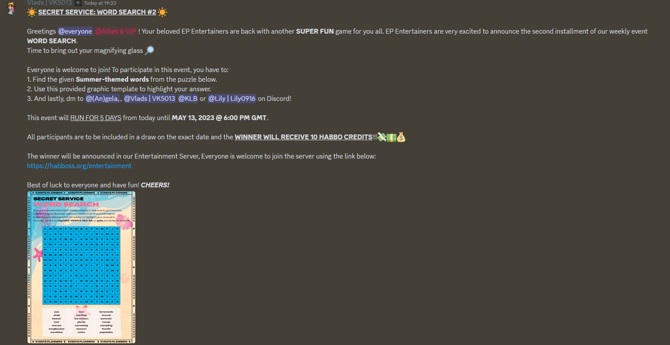Open the habboss.org/entertainment link
670x345 pixels.
79,166
